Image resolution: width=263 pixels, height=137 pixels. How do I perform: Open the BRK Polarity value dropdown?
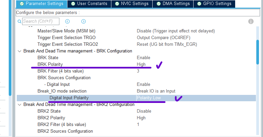tap(141, 64)
